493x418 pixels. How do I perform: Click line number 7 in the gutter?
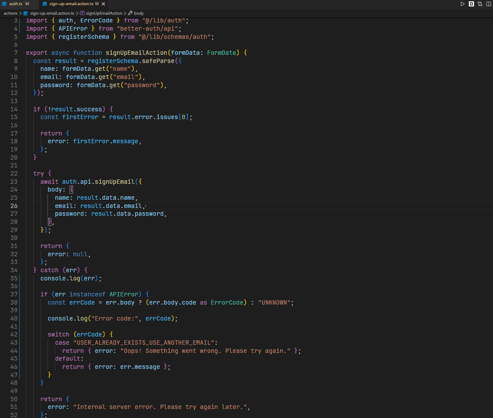coord(16,53)
